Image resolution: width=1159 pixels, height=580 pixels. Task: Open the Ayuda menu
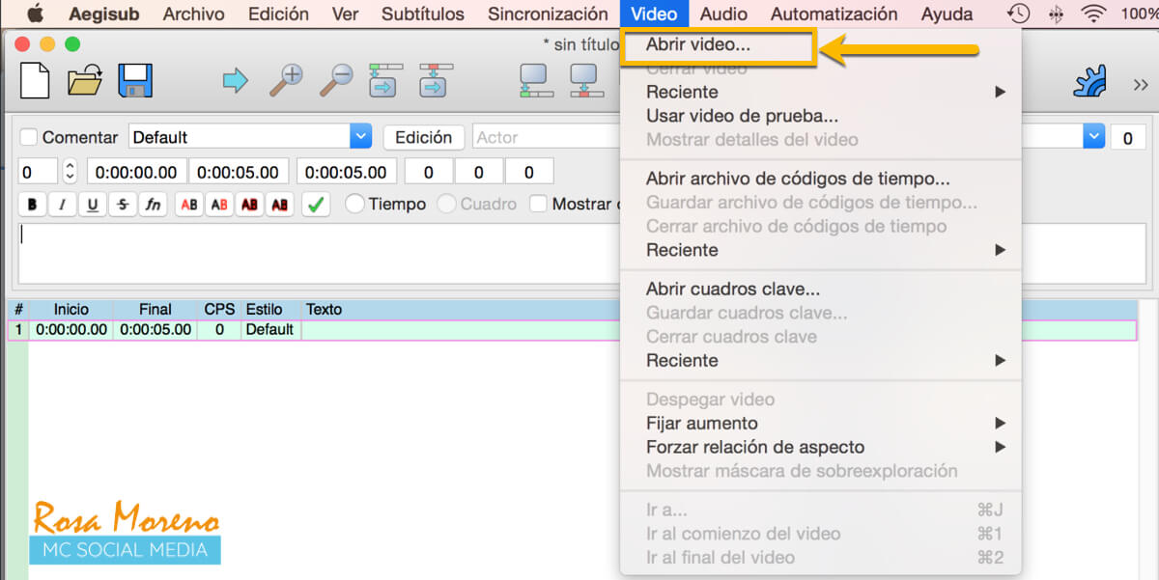(947, 14)
